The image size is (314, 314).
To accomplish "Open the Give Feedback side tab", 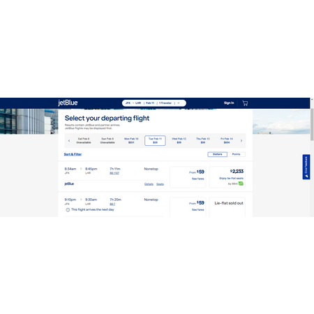I will pos(306,167).
